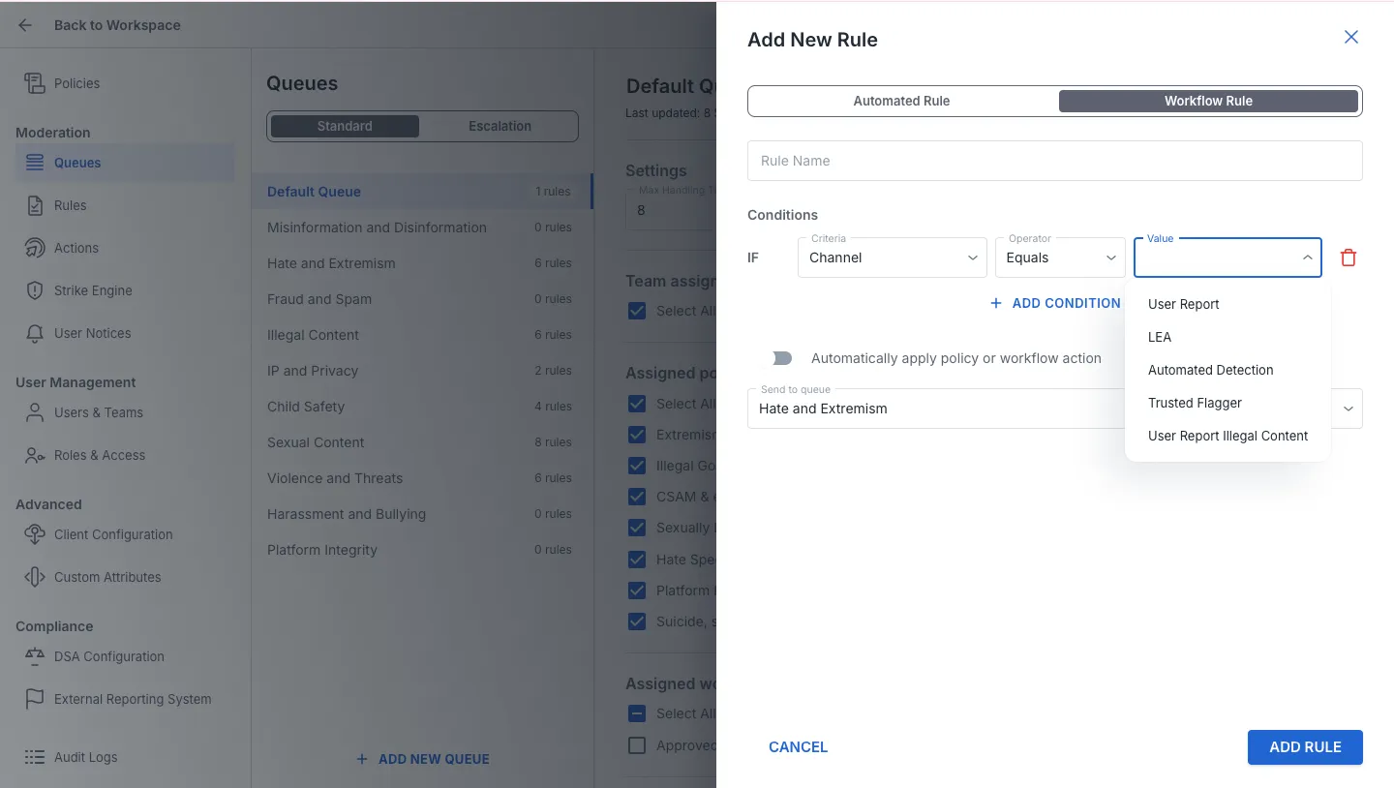This screenshot has height=788, width=1394.
Task: Click the Audit Logs list icon
Action: (35, 757)
